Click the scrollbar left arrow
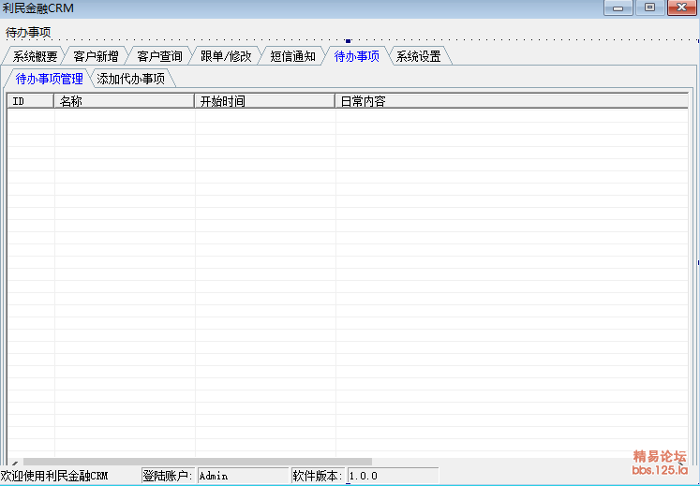Image resolution: width=700 pixels, height=486 pixels. [x=14, y=462]
